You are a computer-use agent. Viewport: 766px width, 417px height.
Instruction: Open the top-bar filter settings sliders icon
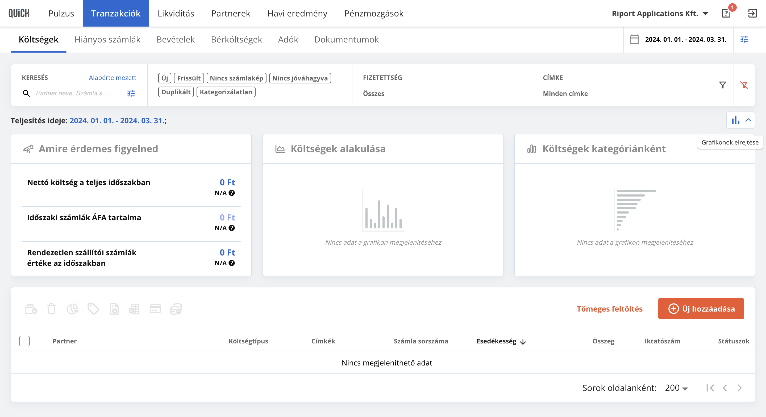[x=744, y=40]
